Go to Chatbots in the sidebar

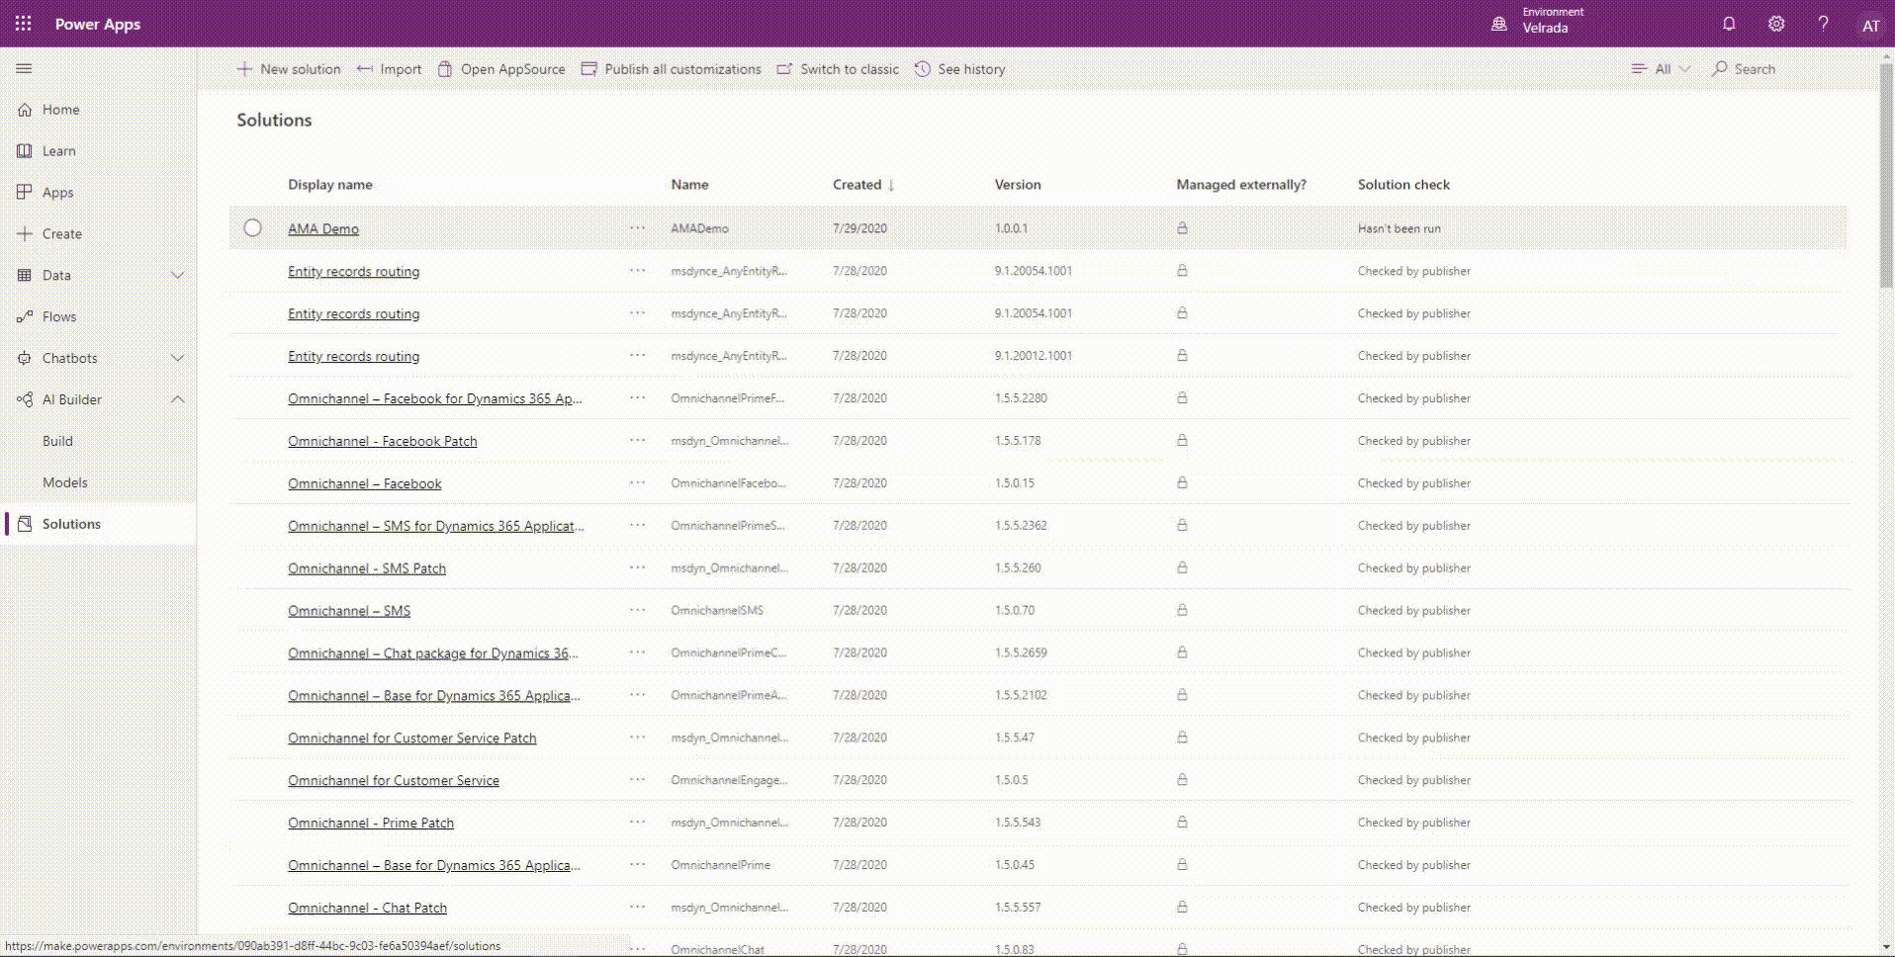click(70, 357)
